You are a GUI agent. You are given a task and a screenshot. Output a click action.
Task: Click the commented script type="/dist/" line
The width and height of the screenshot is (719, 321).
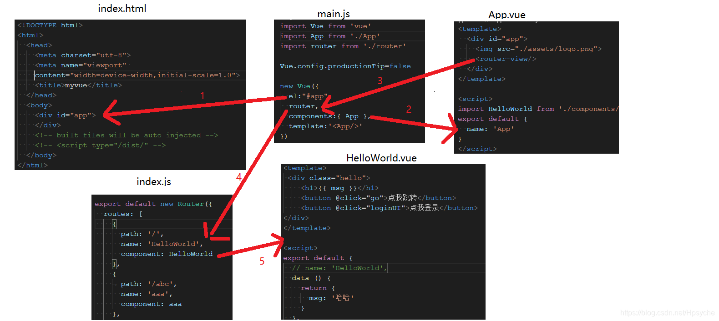pos(100,145)
